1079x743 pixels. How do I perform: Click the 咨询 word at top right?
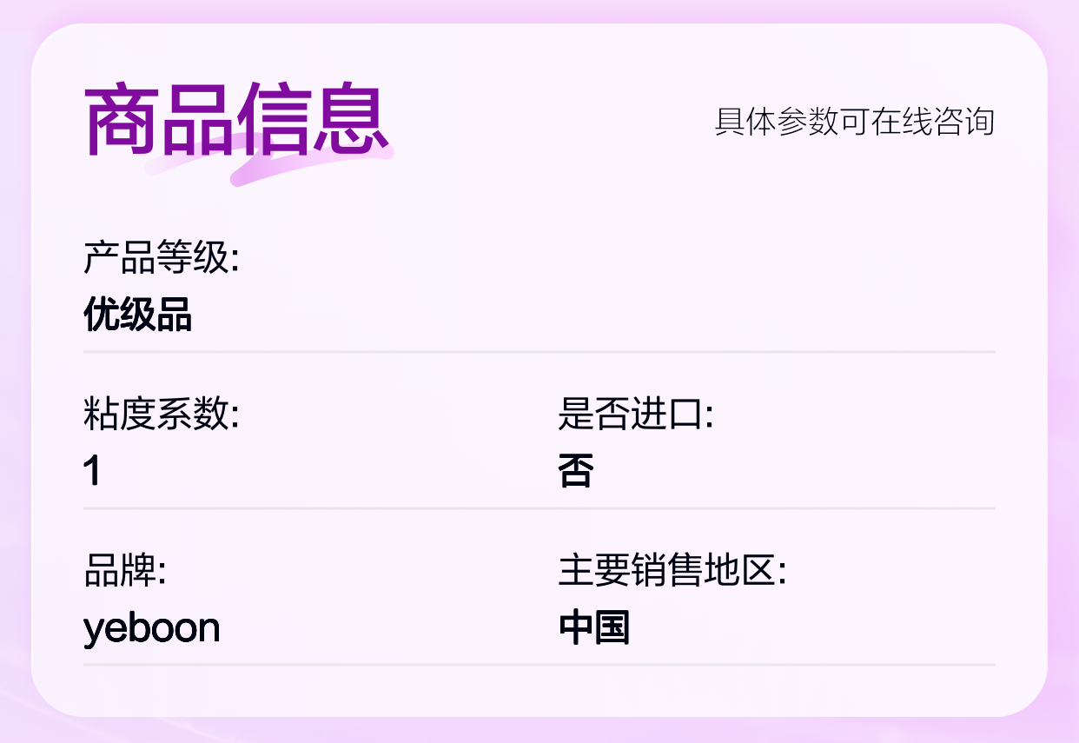click(x=963, y=122)
